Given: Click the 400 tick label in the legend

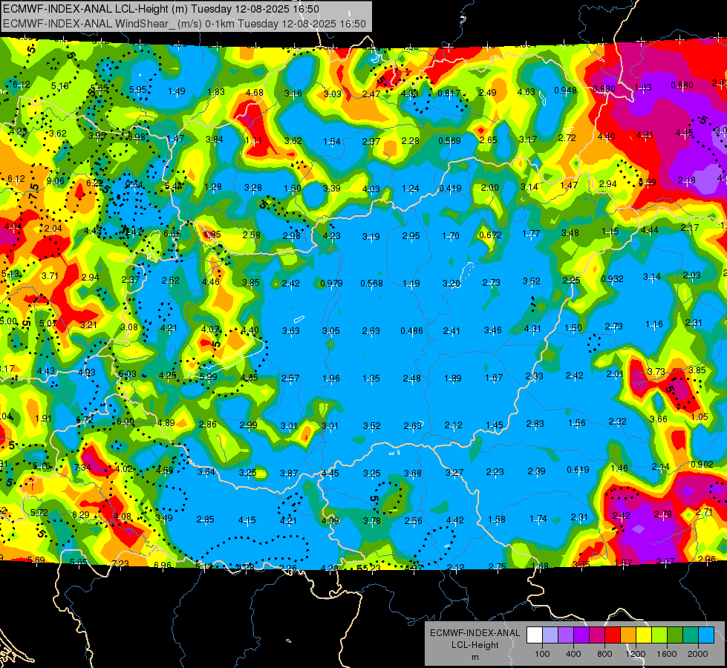Looking at the screenshot, I should pos(573,654).
